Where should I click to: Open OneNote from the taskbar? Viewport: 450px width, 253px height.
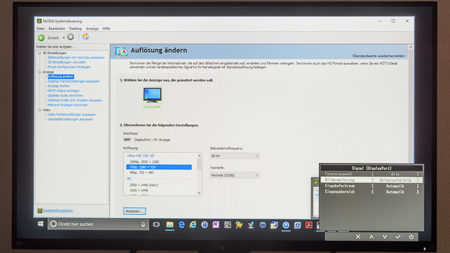click(x=216, y=225)
